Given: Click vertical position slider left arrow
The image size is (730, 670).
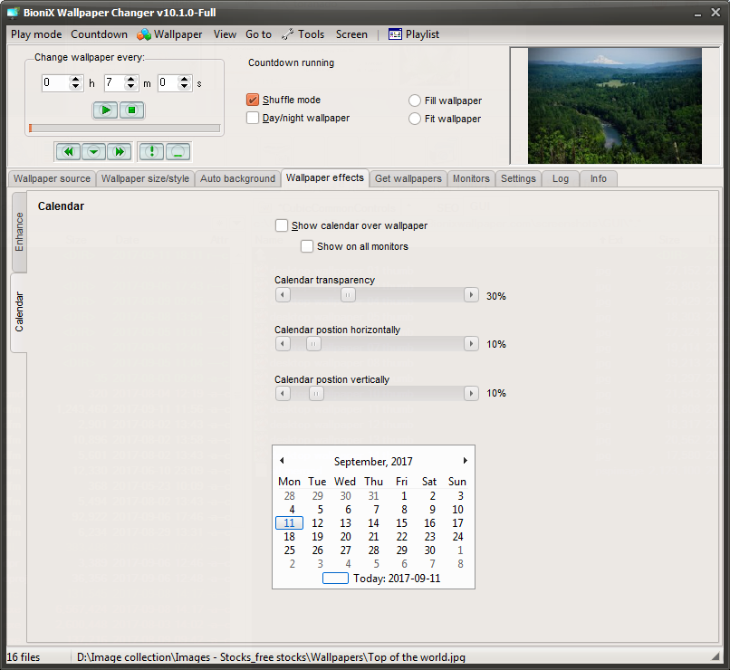Looking at the screenshot, I should [283, 394].
